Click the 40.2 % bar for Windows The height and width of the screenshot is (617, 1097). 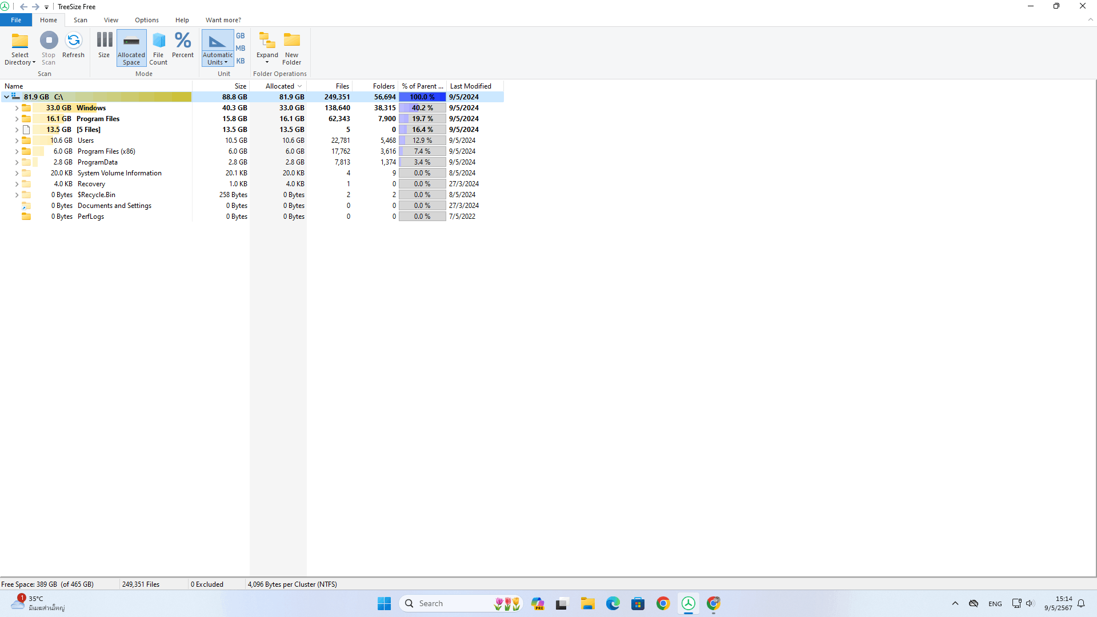click(x=422, y=108)
